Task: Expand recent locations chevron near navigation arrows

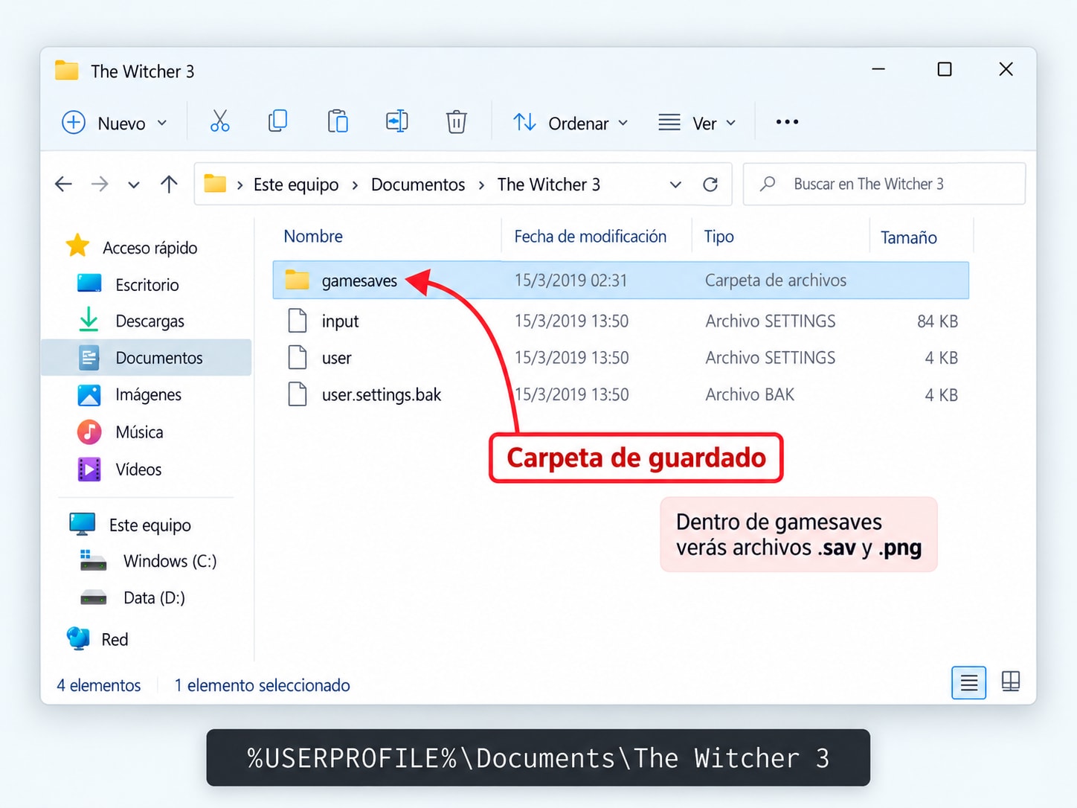Action: coord(134,185)
